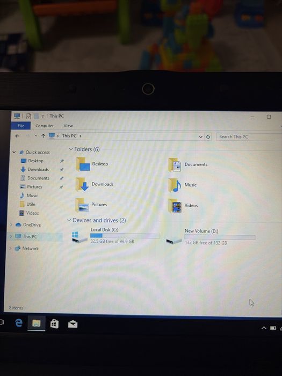Unpin Downloads using its pin icon

(62, 170)
